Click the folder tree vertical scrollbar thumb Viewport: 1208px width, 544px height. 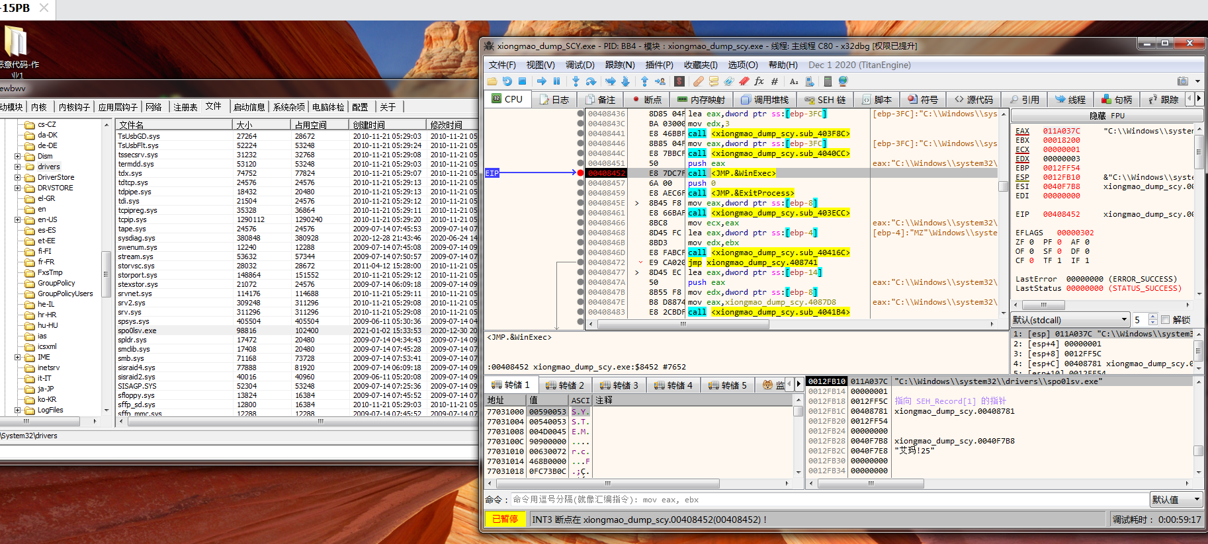pos(105,274)
